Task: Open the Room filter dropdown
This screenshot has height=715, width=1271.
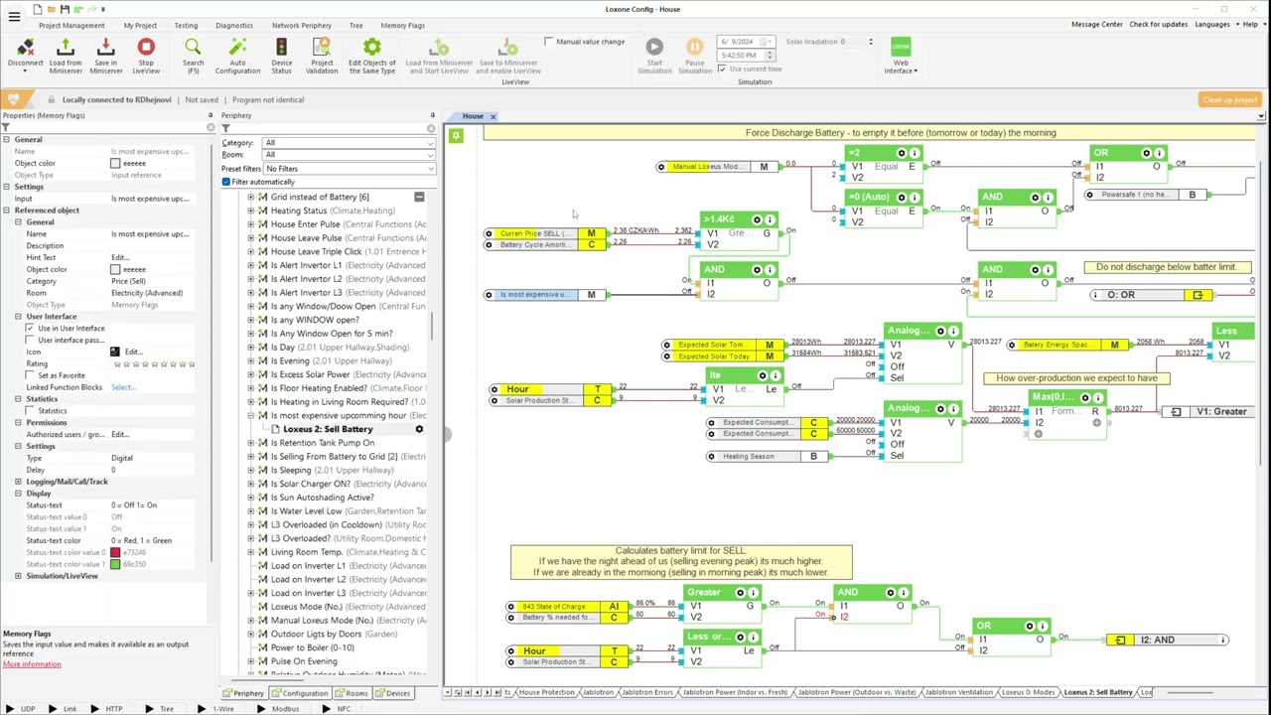Action: 349,155
